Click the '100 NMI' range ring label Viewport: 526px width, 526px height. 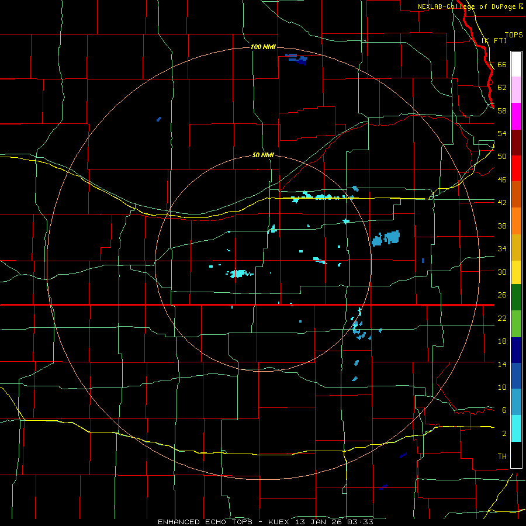(x=263, y=47)
